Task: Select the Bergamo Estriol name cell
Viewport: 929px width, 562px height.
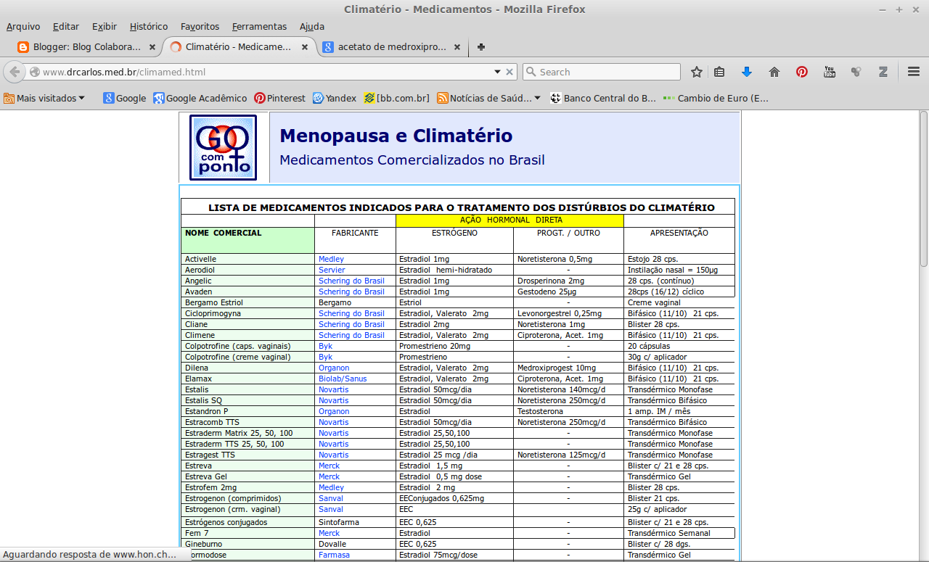Action: pyautogui.click(x=247, y=302)
